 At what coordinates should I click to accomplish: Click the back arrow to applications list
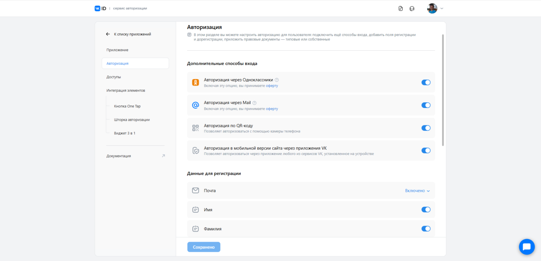(108, 34)
